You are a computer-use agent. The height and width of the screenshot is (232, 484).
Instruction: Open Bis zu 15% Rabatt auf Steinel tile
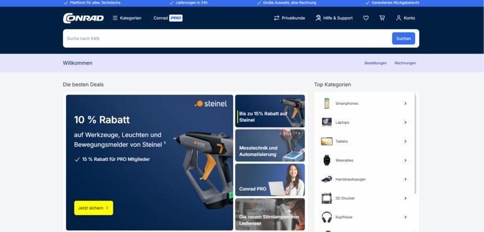[270, 111]
